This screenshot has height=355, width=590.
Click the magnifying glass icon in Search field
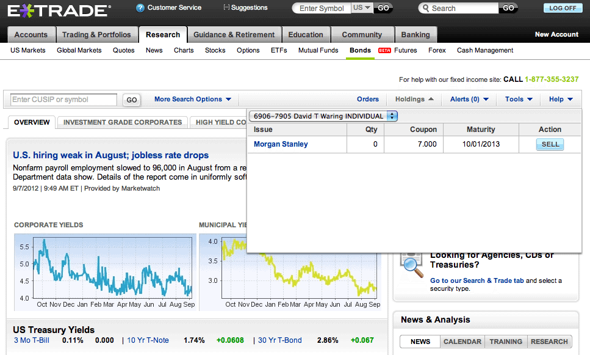pyautogui.click(x=425, y=9)
